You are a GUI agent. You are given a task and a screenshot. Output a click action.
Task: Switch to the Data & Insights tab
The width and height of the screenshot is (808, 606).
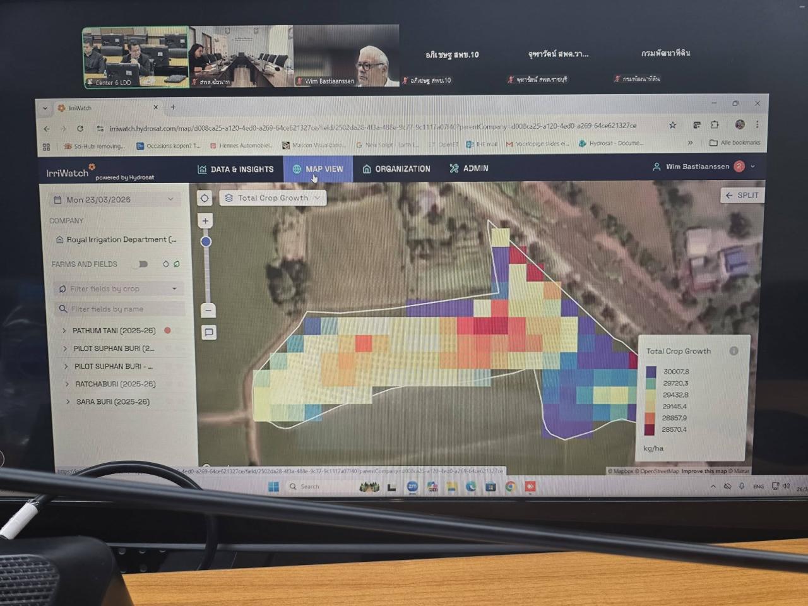235,169
